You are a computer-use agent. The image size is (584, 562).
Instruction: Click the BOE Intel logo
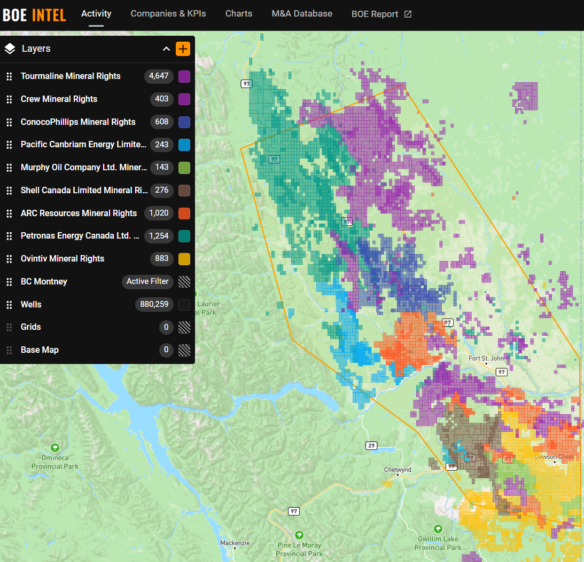pos(34,15)
